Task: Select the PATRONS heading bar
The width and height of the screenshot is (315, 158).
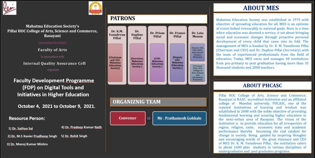Action: pyautogui.click(x=157, y=19)
